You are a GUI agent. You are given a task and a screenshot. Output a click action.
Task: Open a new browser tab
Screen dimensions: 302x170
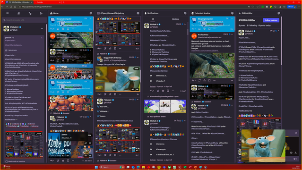coord(63,2)
